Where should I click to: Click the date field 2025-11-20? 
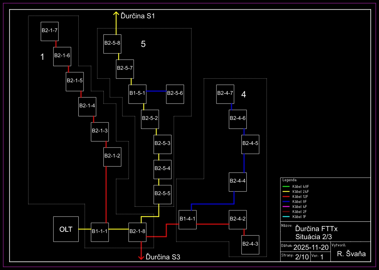click(311, 247)
